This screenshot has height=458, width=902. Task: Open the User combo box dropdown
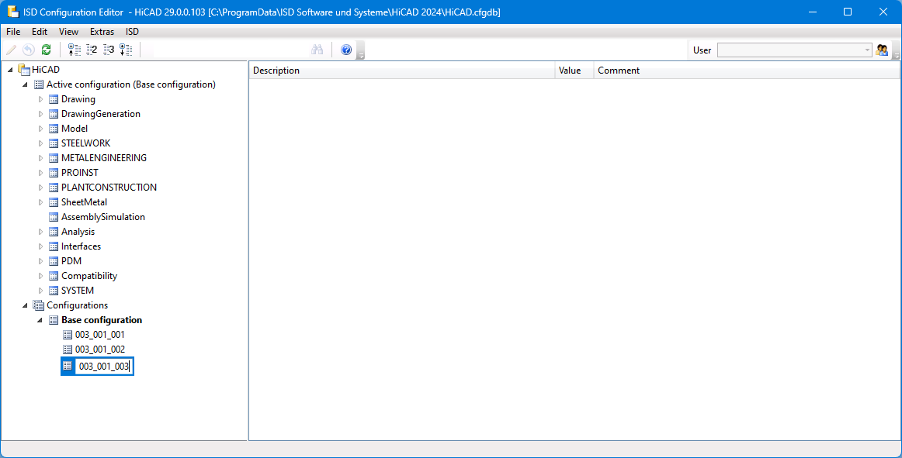pos(868,50)
